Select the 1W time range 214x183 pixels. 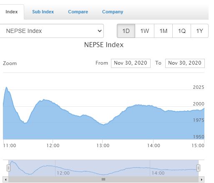coord(145,31)
